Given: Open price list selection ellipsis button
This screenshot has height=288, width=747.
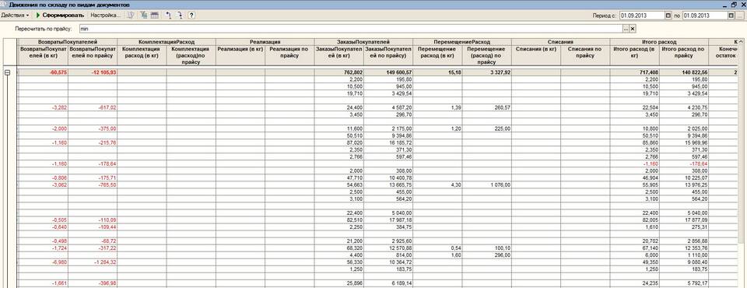Looking at the screenshot, I should pyautogui.click(x=626, y=29).
